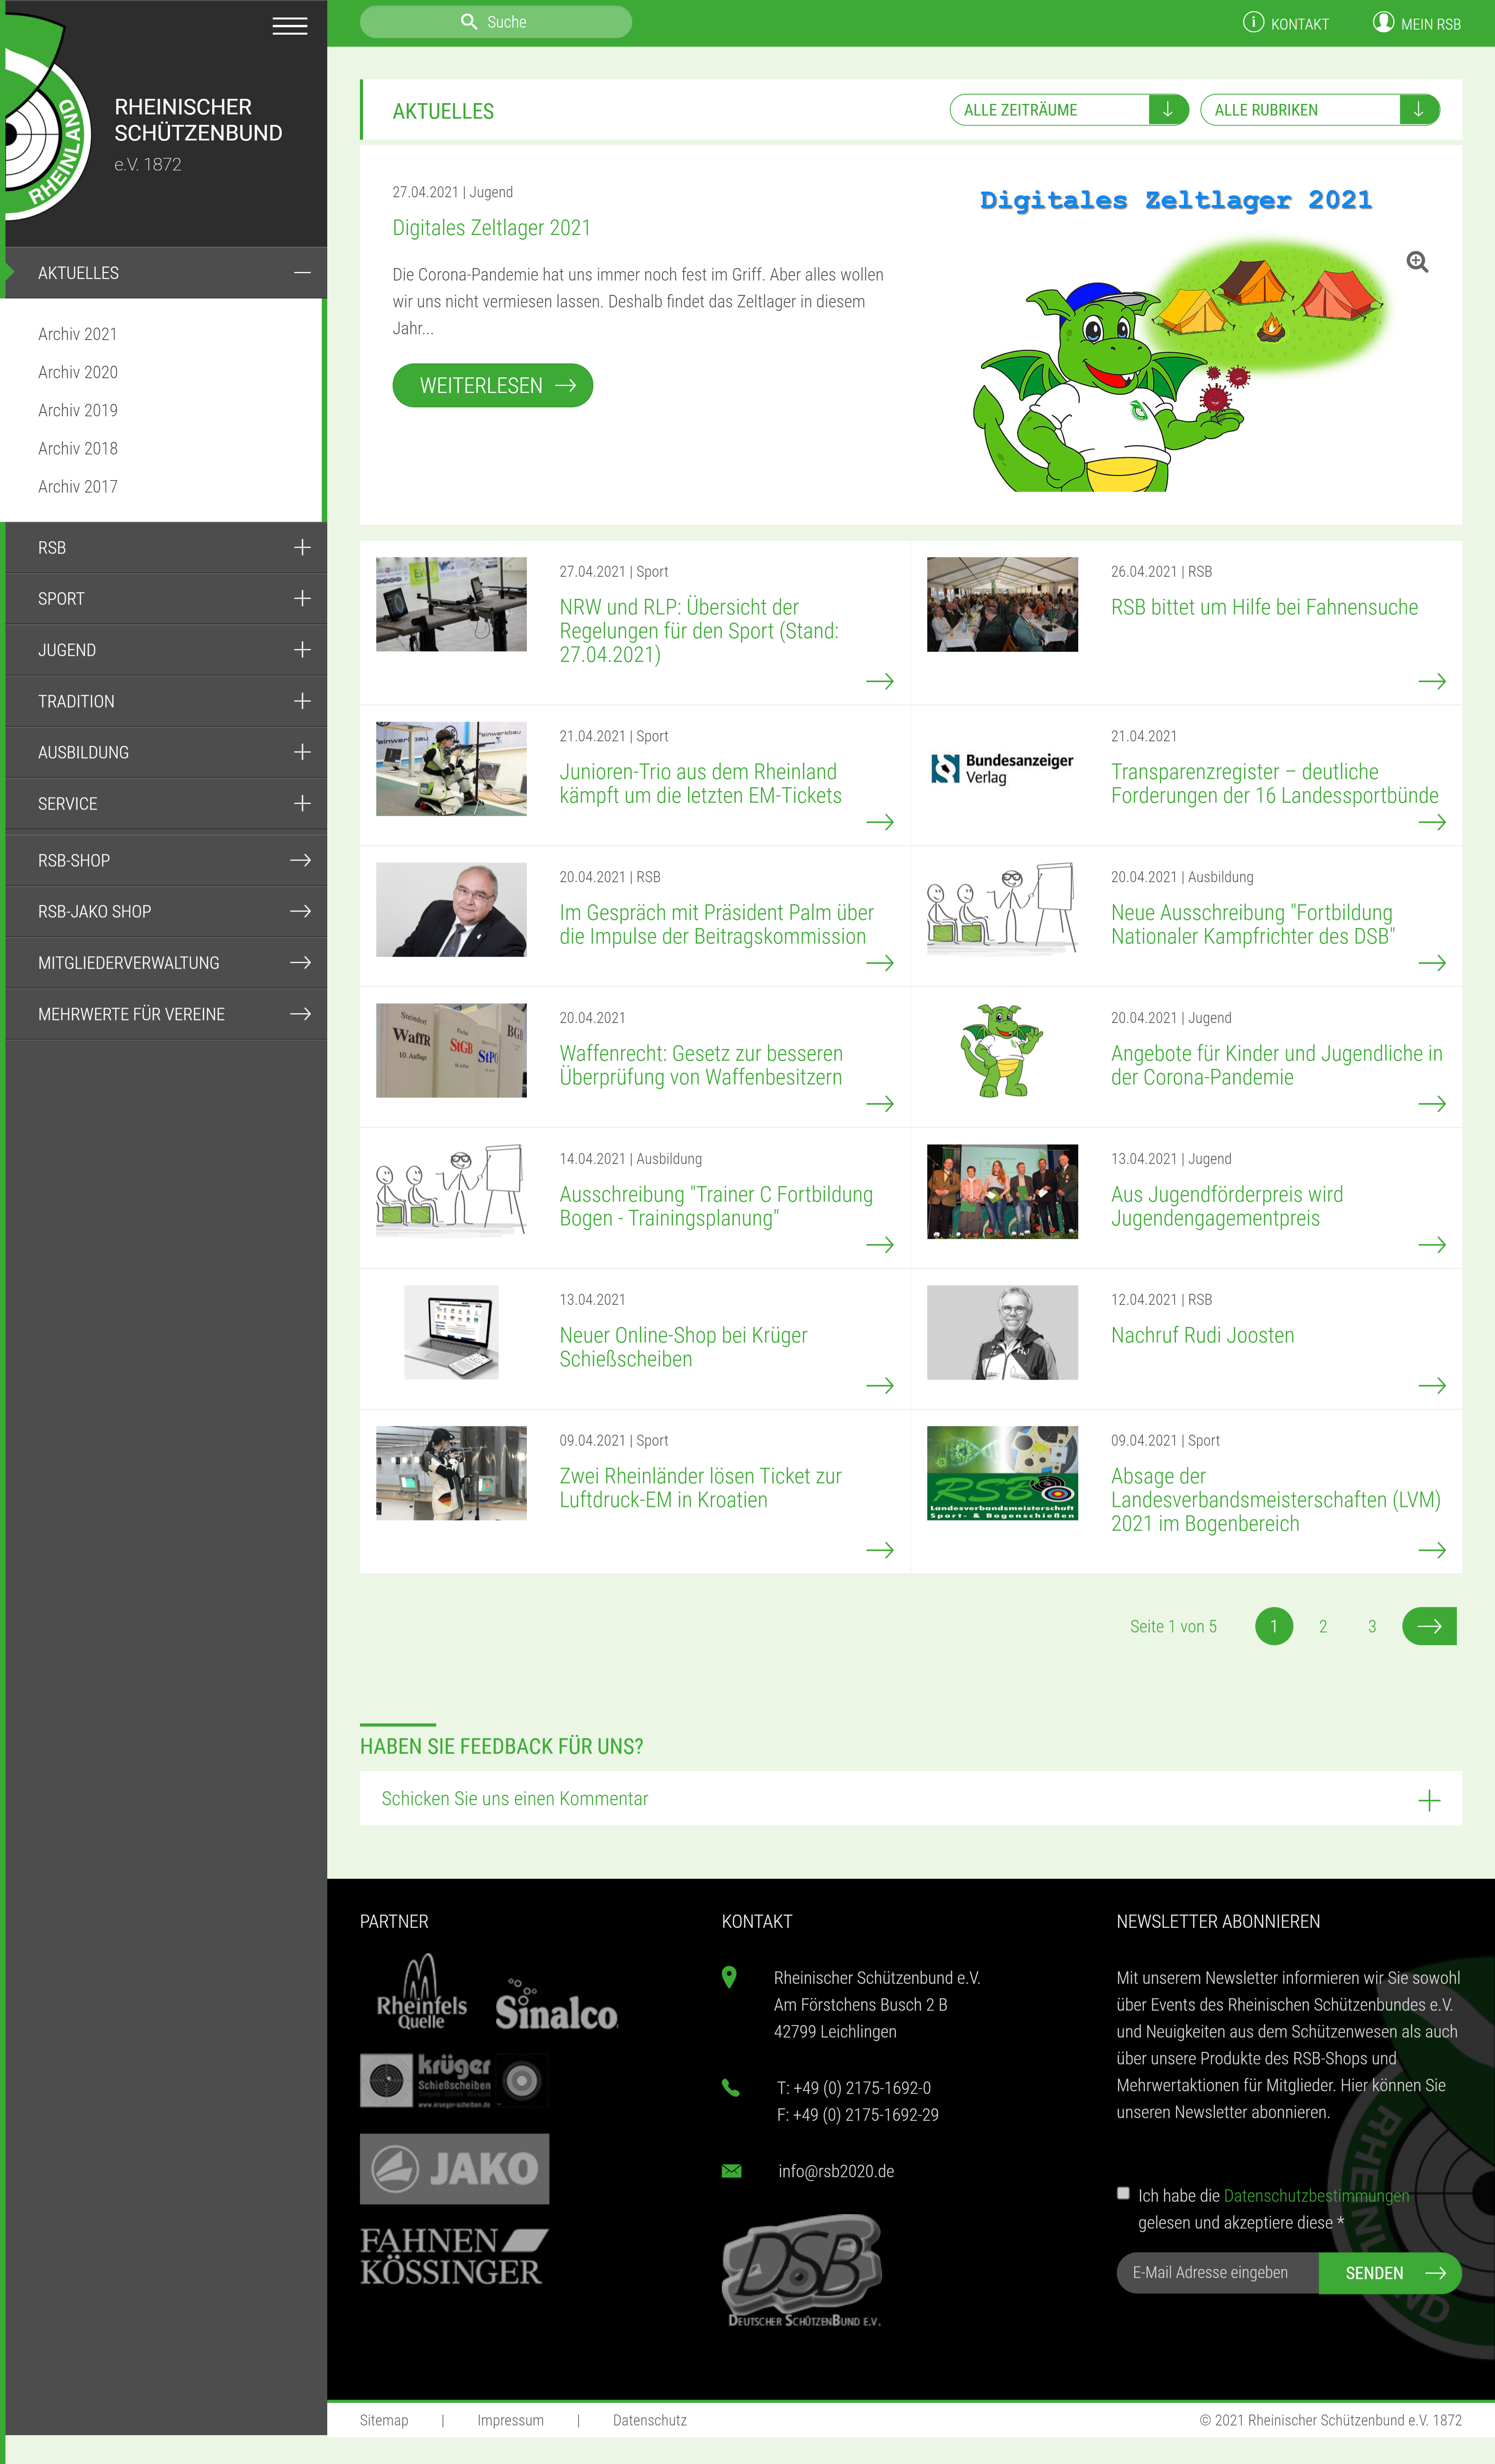Viewport: 1495px width, 2464px height.
Task: Click the next page arrow button
Action: click(1429, 1626)
